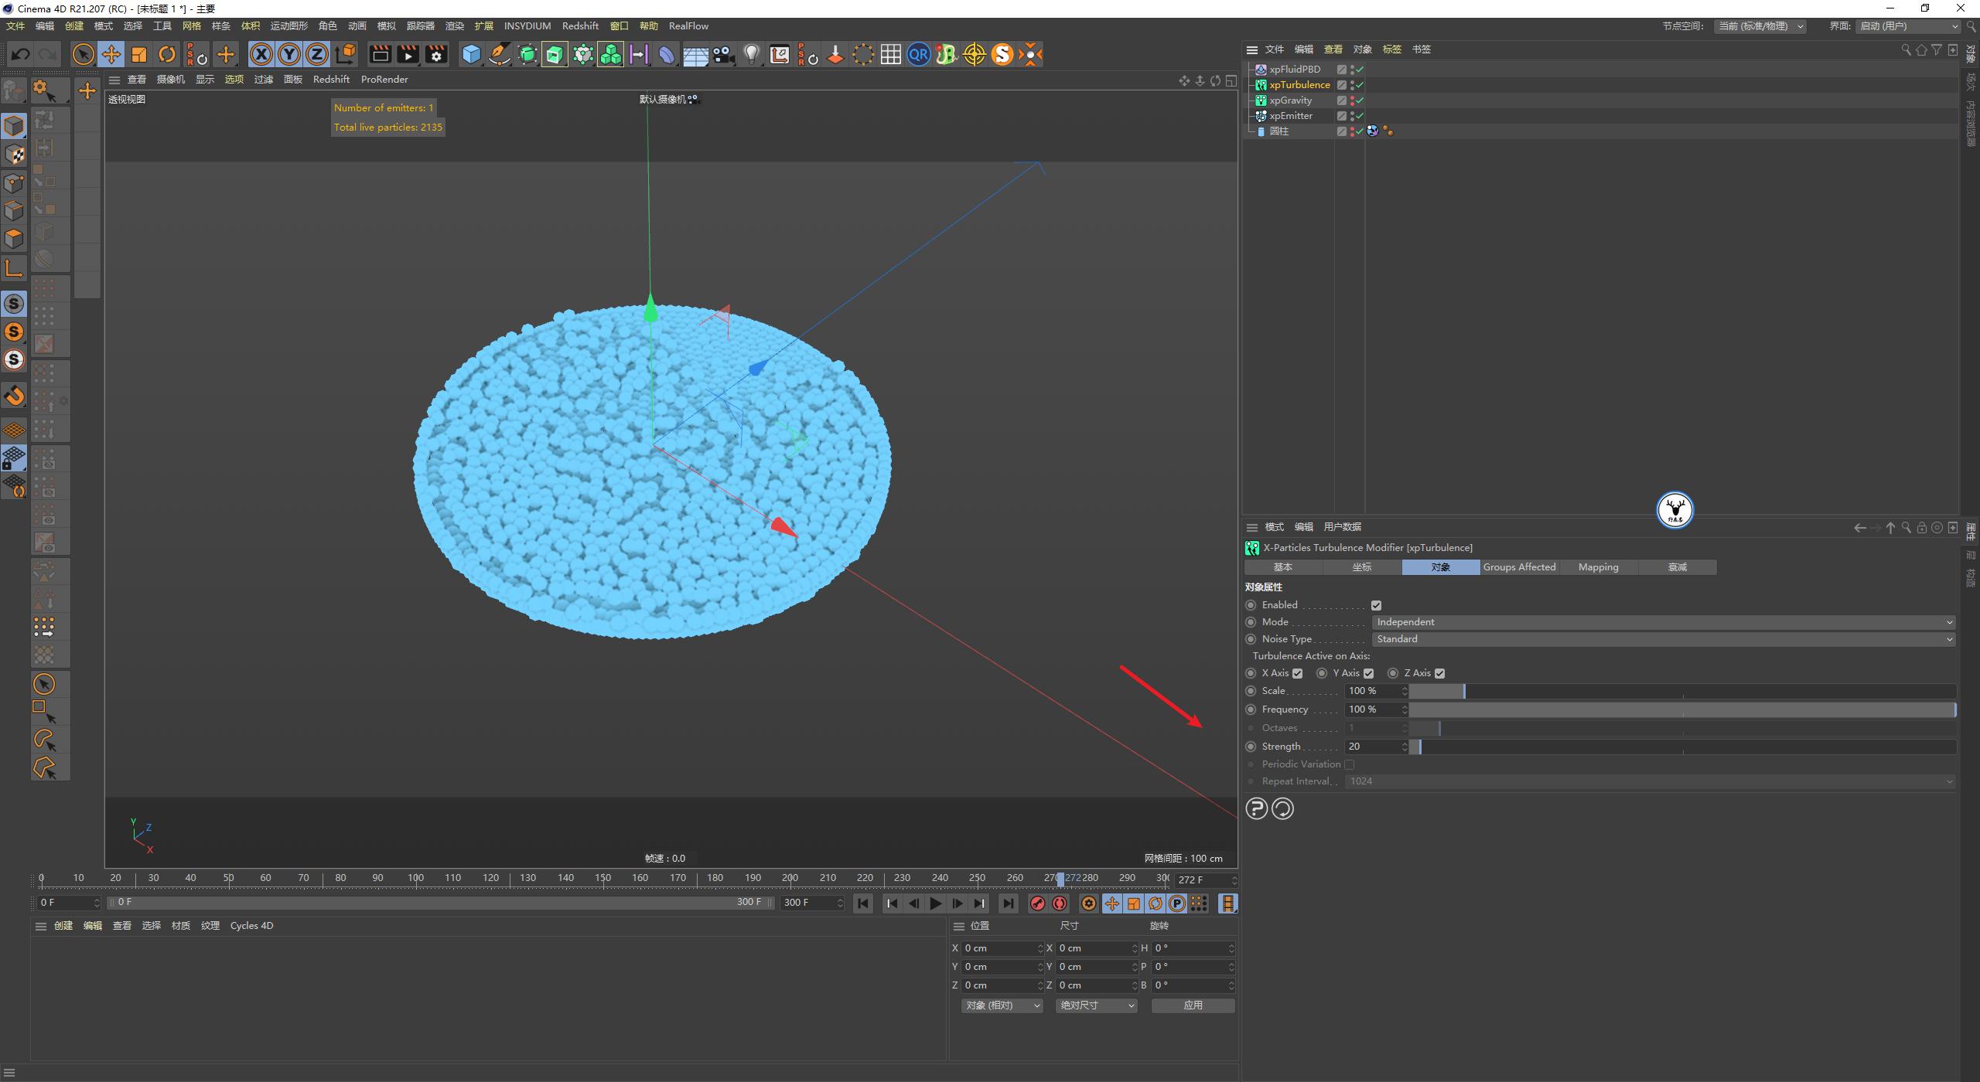The image size is (1980, 1082).
Task: Open the Render Settings icon
Action: [435, 54]
